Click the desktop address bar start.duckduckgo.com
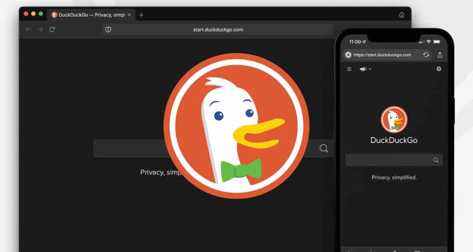This screenshot has width=473, height=252. (x=218, y=30)
